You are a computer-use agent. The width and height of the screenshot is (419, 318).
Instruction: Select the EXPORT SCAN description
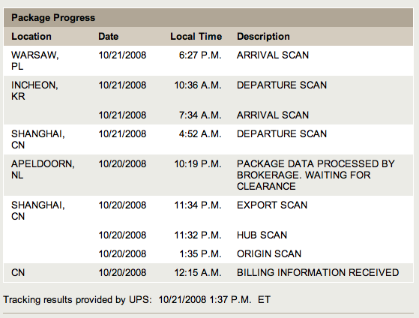(272, 205)
